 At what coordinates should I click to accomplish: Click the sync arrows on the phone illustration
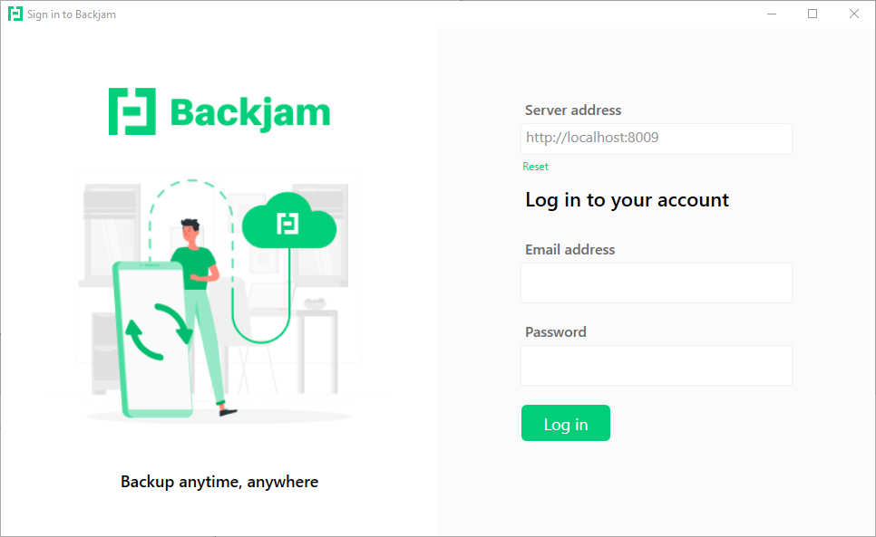[159, 331]
